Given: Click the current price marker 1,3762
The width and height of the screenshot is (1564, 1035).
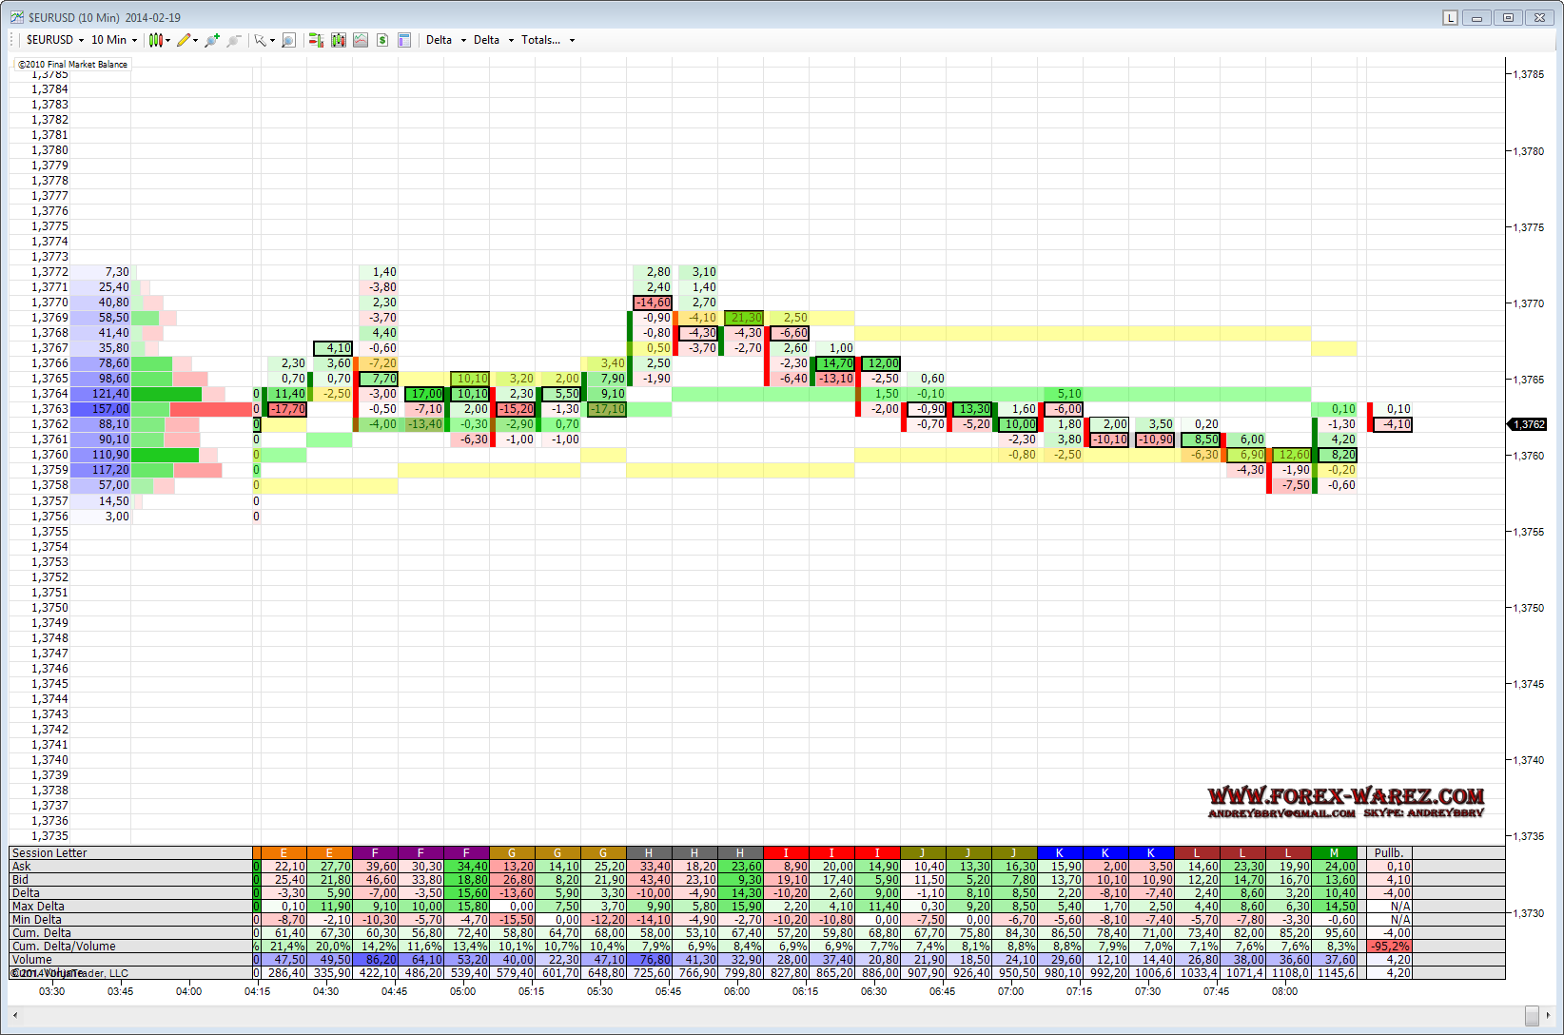Looking at the screenshot, I should 1530,424.
